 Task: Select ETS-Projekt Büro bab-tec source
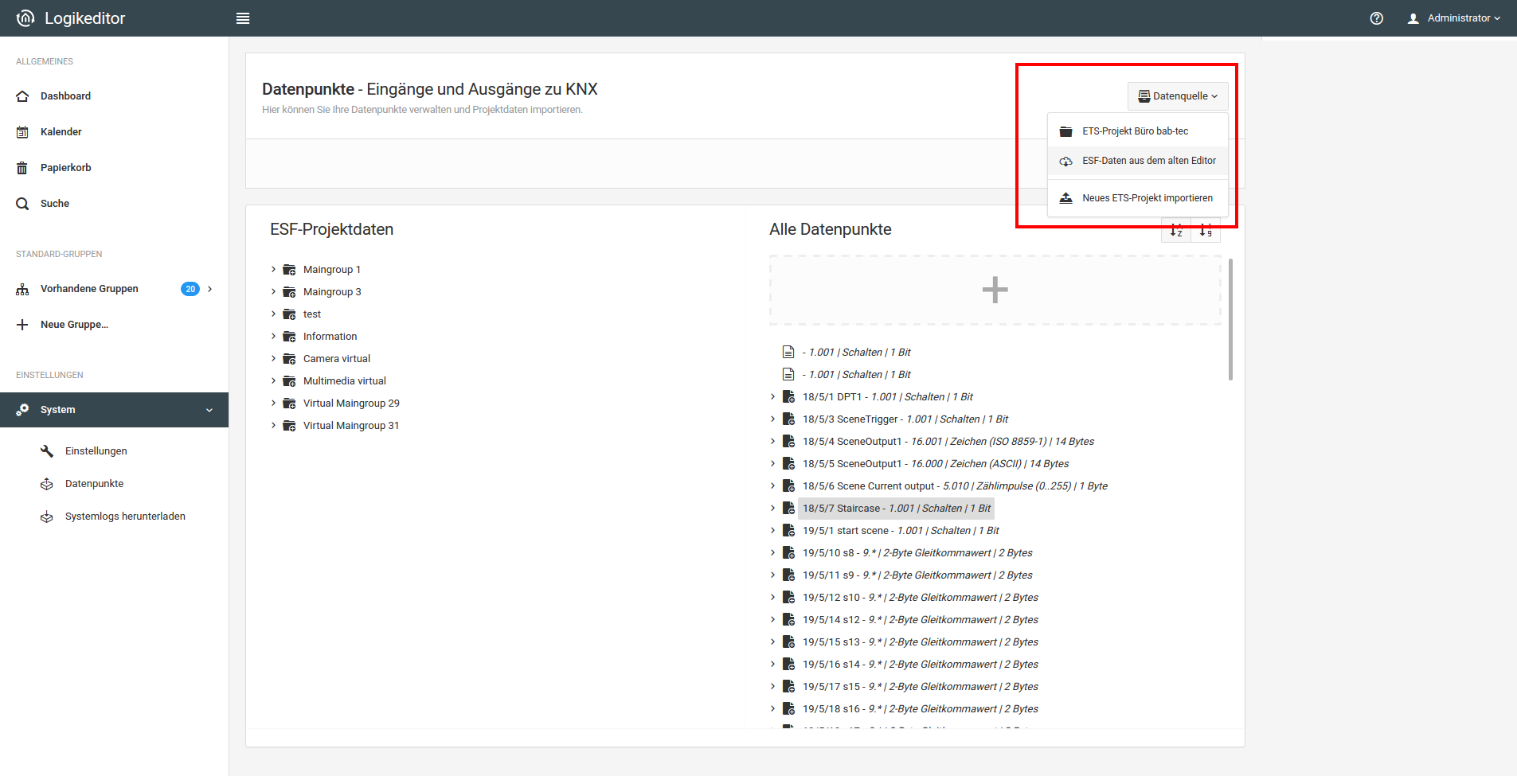pyautogui.click(x=1135, y=131)
